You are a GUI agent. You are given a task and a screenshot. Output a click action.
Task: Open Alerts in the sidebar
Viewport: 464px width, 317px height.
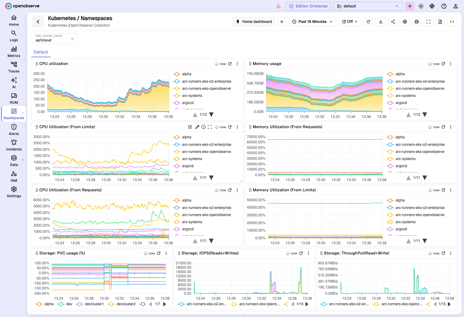pos(14,130)
